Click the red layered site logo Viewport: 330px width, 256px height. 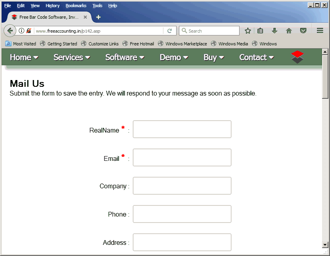tap(297, 57)
